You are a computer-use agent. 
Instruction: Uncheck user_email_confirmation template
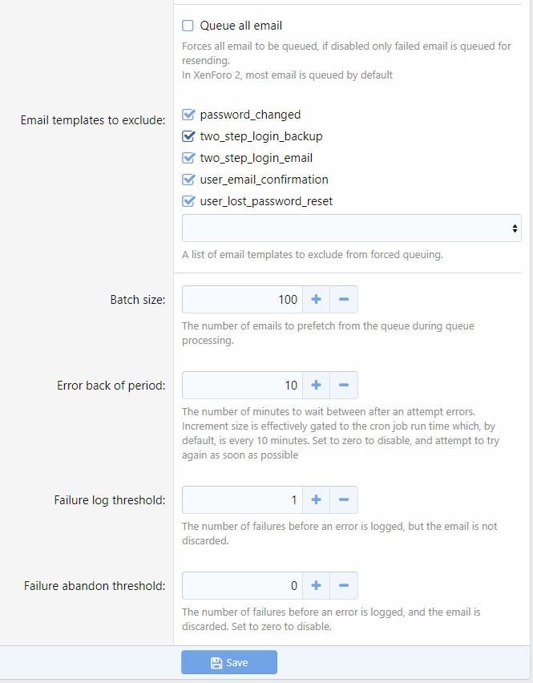188,180
